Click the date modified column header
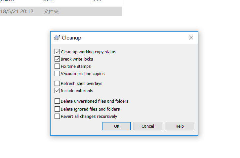Viewport: 240px width, 158px height. coord(20,1)
